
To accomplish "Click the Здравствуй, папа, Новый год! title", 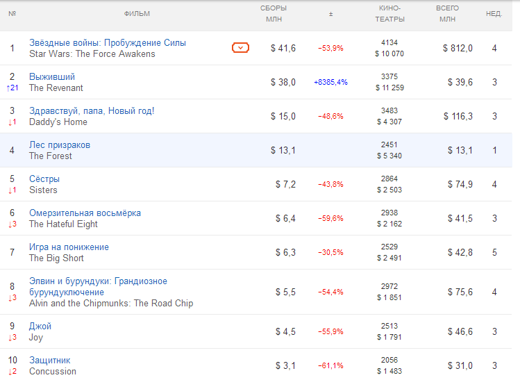I will point(92,111).
